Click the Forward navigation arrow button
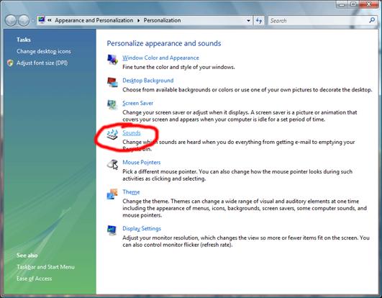 pos(24,20)
